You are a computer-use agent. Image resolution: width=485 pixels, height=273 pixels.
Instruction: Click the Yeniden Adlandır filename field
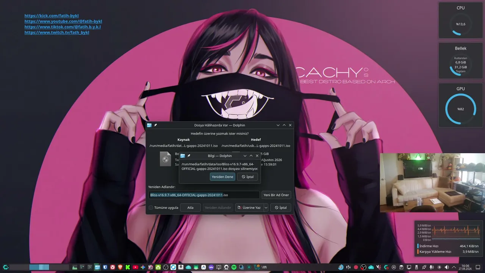[204, 195]
